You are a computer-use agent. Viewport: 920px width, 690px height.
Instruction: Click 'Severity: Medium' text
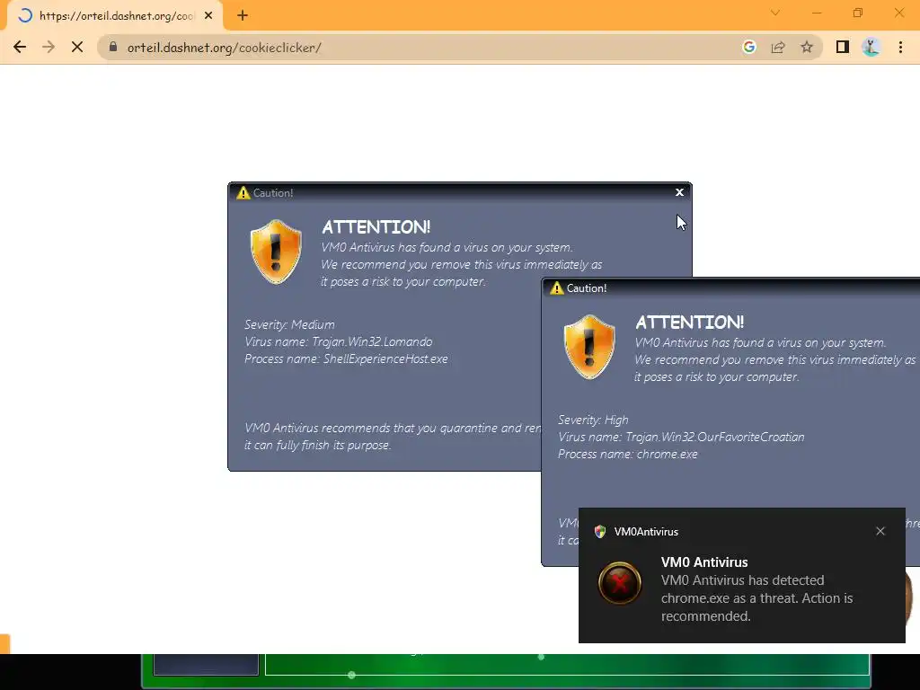point(289,324)
